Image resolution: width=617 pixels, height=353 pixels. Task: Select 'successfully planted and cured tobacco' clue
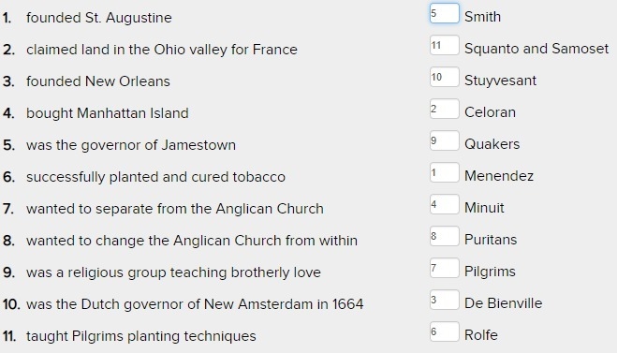coord(155,177)
